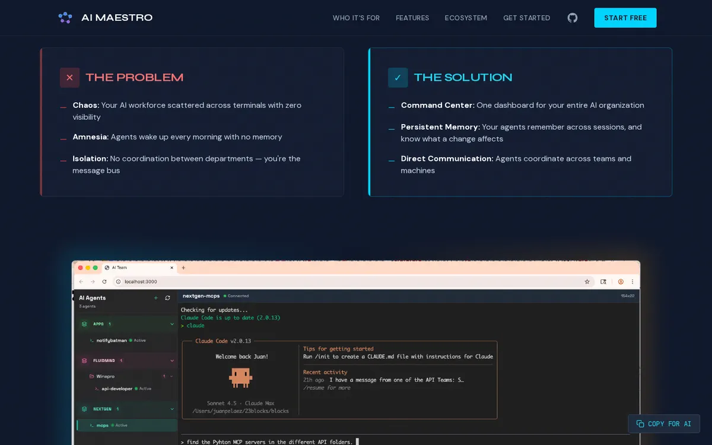Open the three-dot browser menu in demo
The image size is (712, 445).
(x=632, y=282)
